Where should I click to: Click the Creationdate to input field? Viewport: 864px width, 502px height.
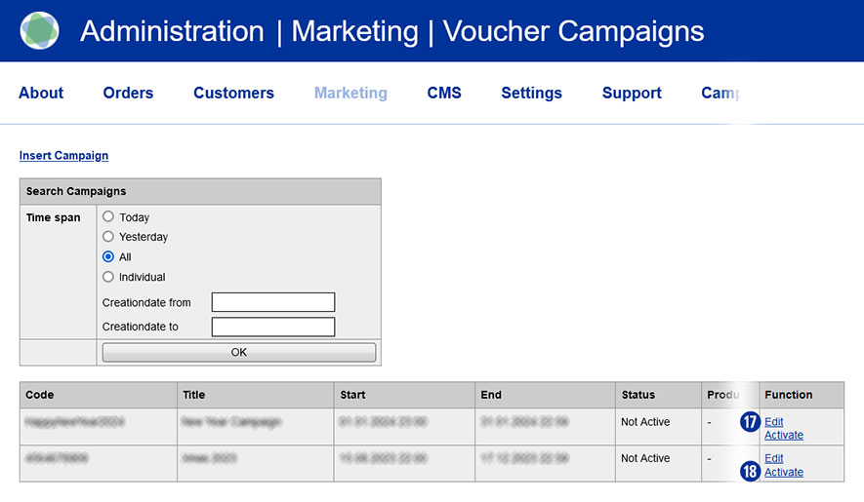pos(273,327)
